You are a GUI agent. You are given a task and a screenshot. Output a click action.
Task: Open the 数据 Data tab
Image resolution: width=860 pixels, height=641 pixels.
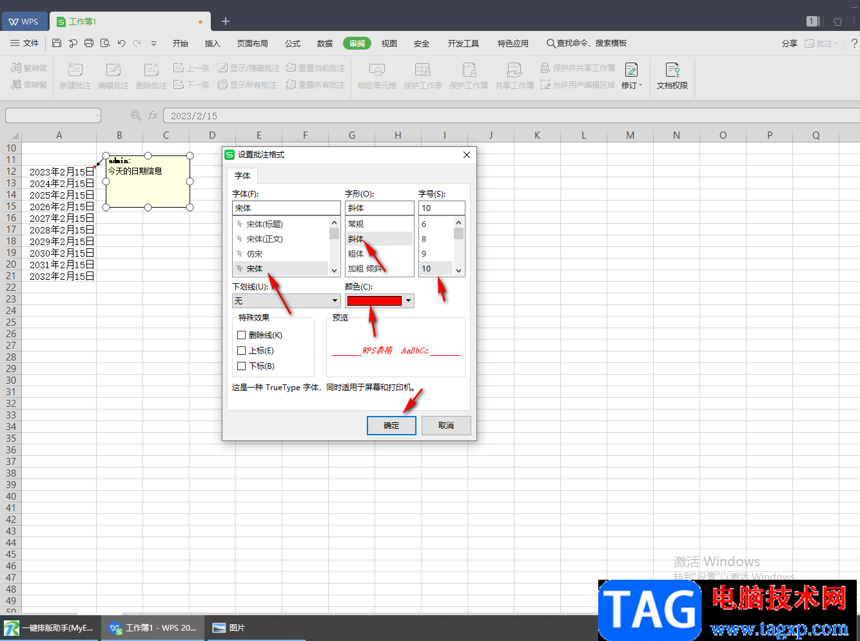pyautogui.click(x=325, y=43)
